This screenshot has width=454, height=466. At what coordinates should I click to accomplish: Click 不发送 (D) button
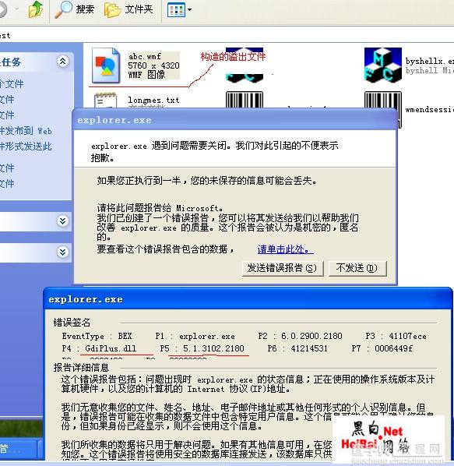point(357,268)
